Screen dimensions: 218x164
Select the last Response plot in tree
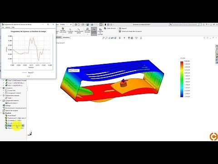coord(15,128)
